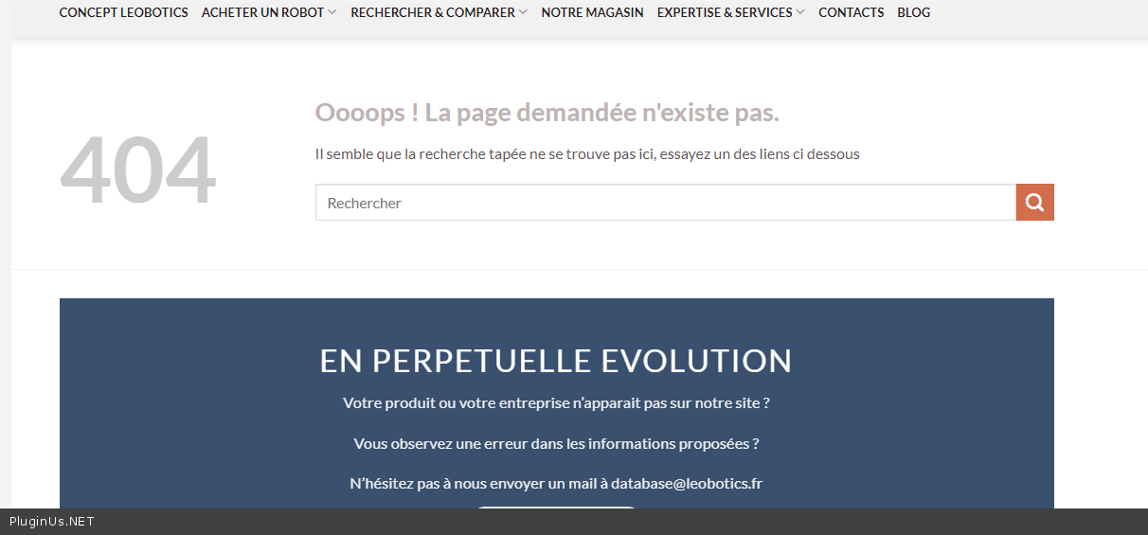Select the EXPERTISE & SERVICES menu label
1148x535 pixels.
724,12
